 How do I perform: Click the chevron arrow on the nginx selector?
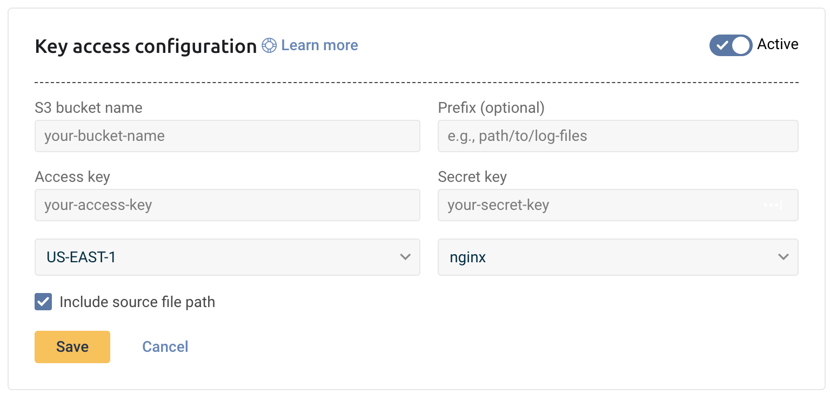784,257
